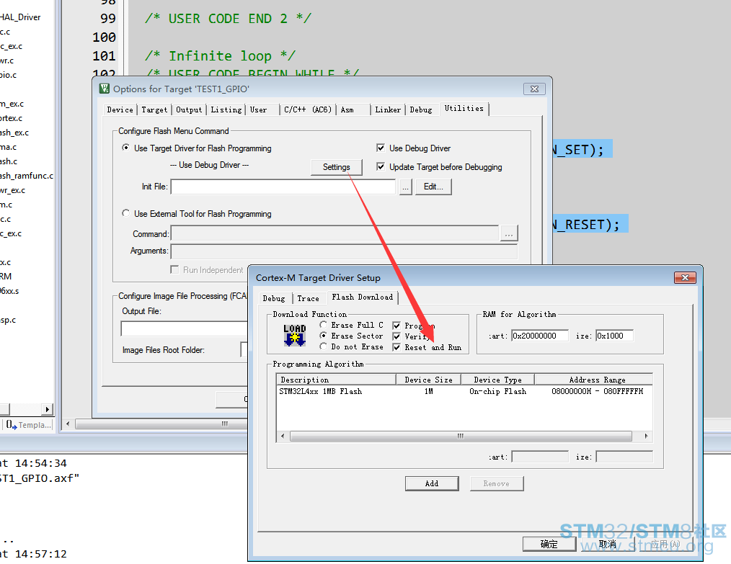
Task: Open the Templates tab in project panel
Action: pyautogui.click(x=28, y=425)
